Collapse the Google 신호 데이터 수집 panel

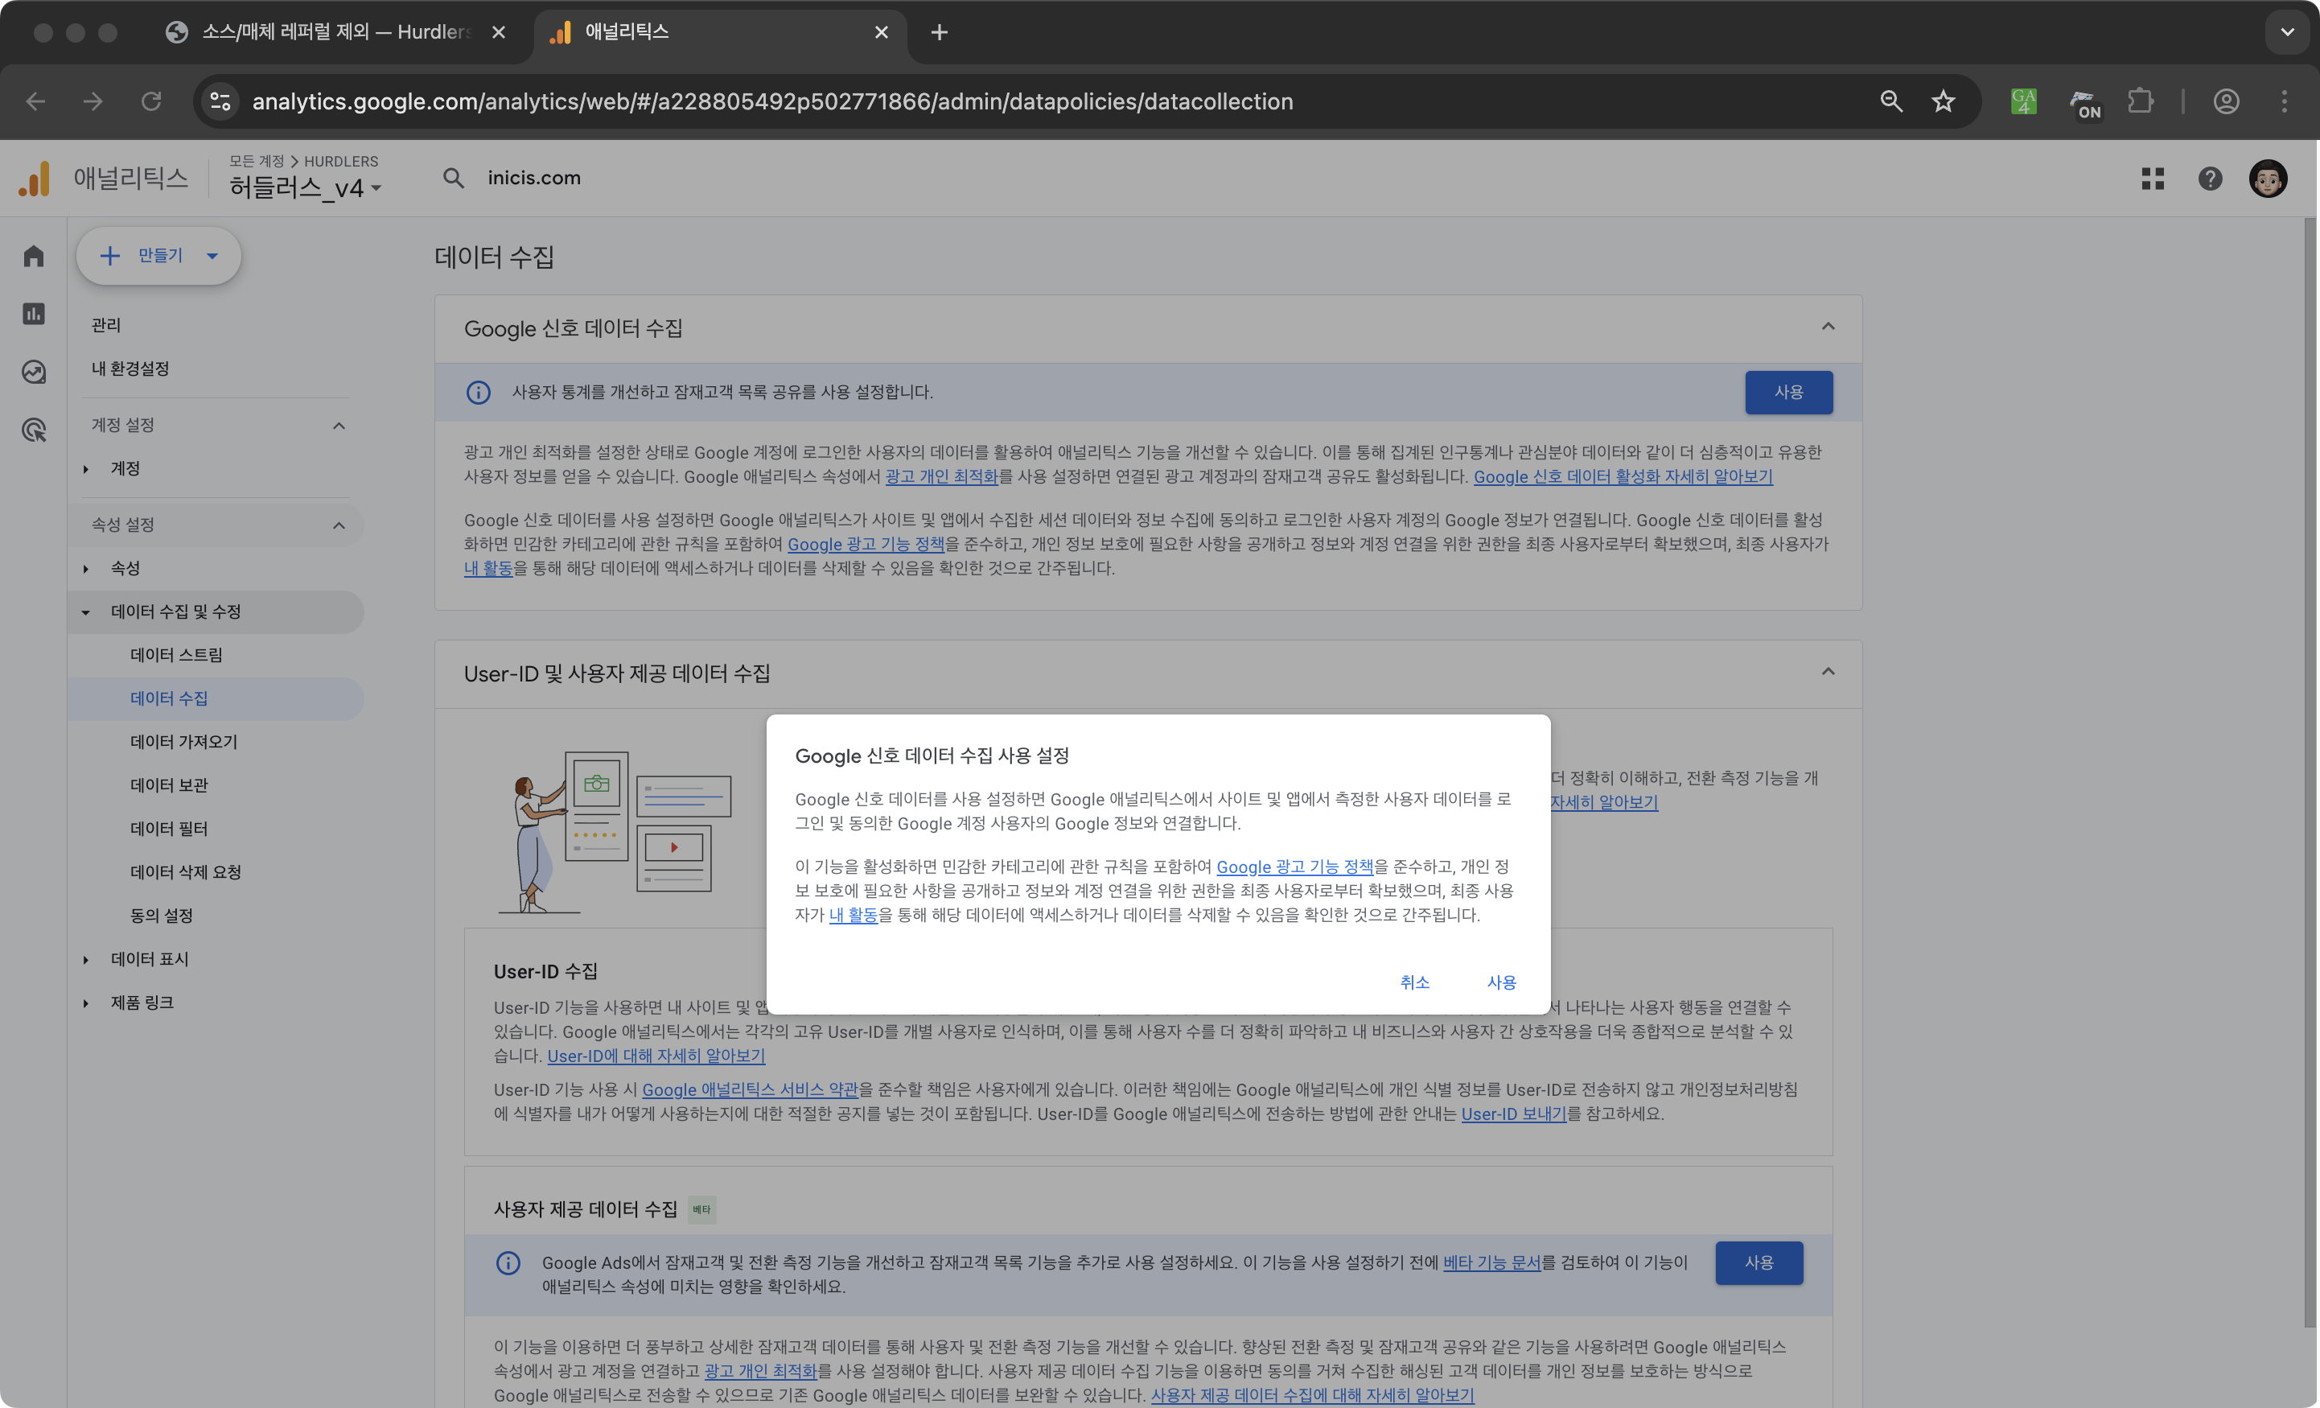click(1828, 327)
